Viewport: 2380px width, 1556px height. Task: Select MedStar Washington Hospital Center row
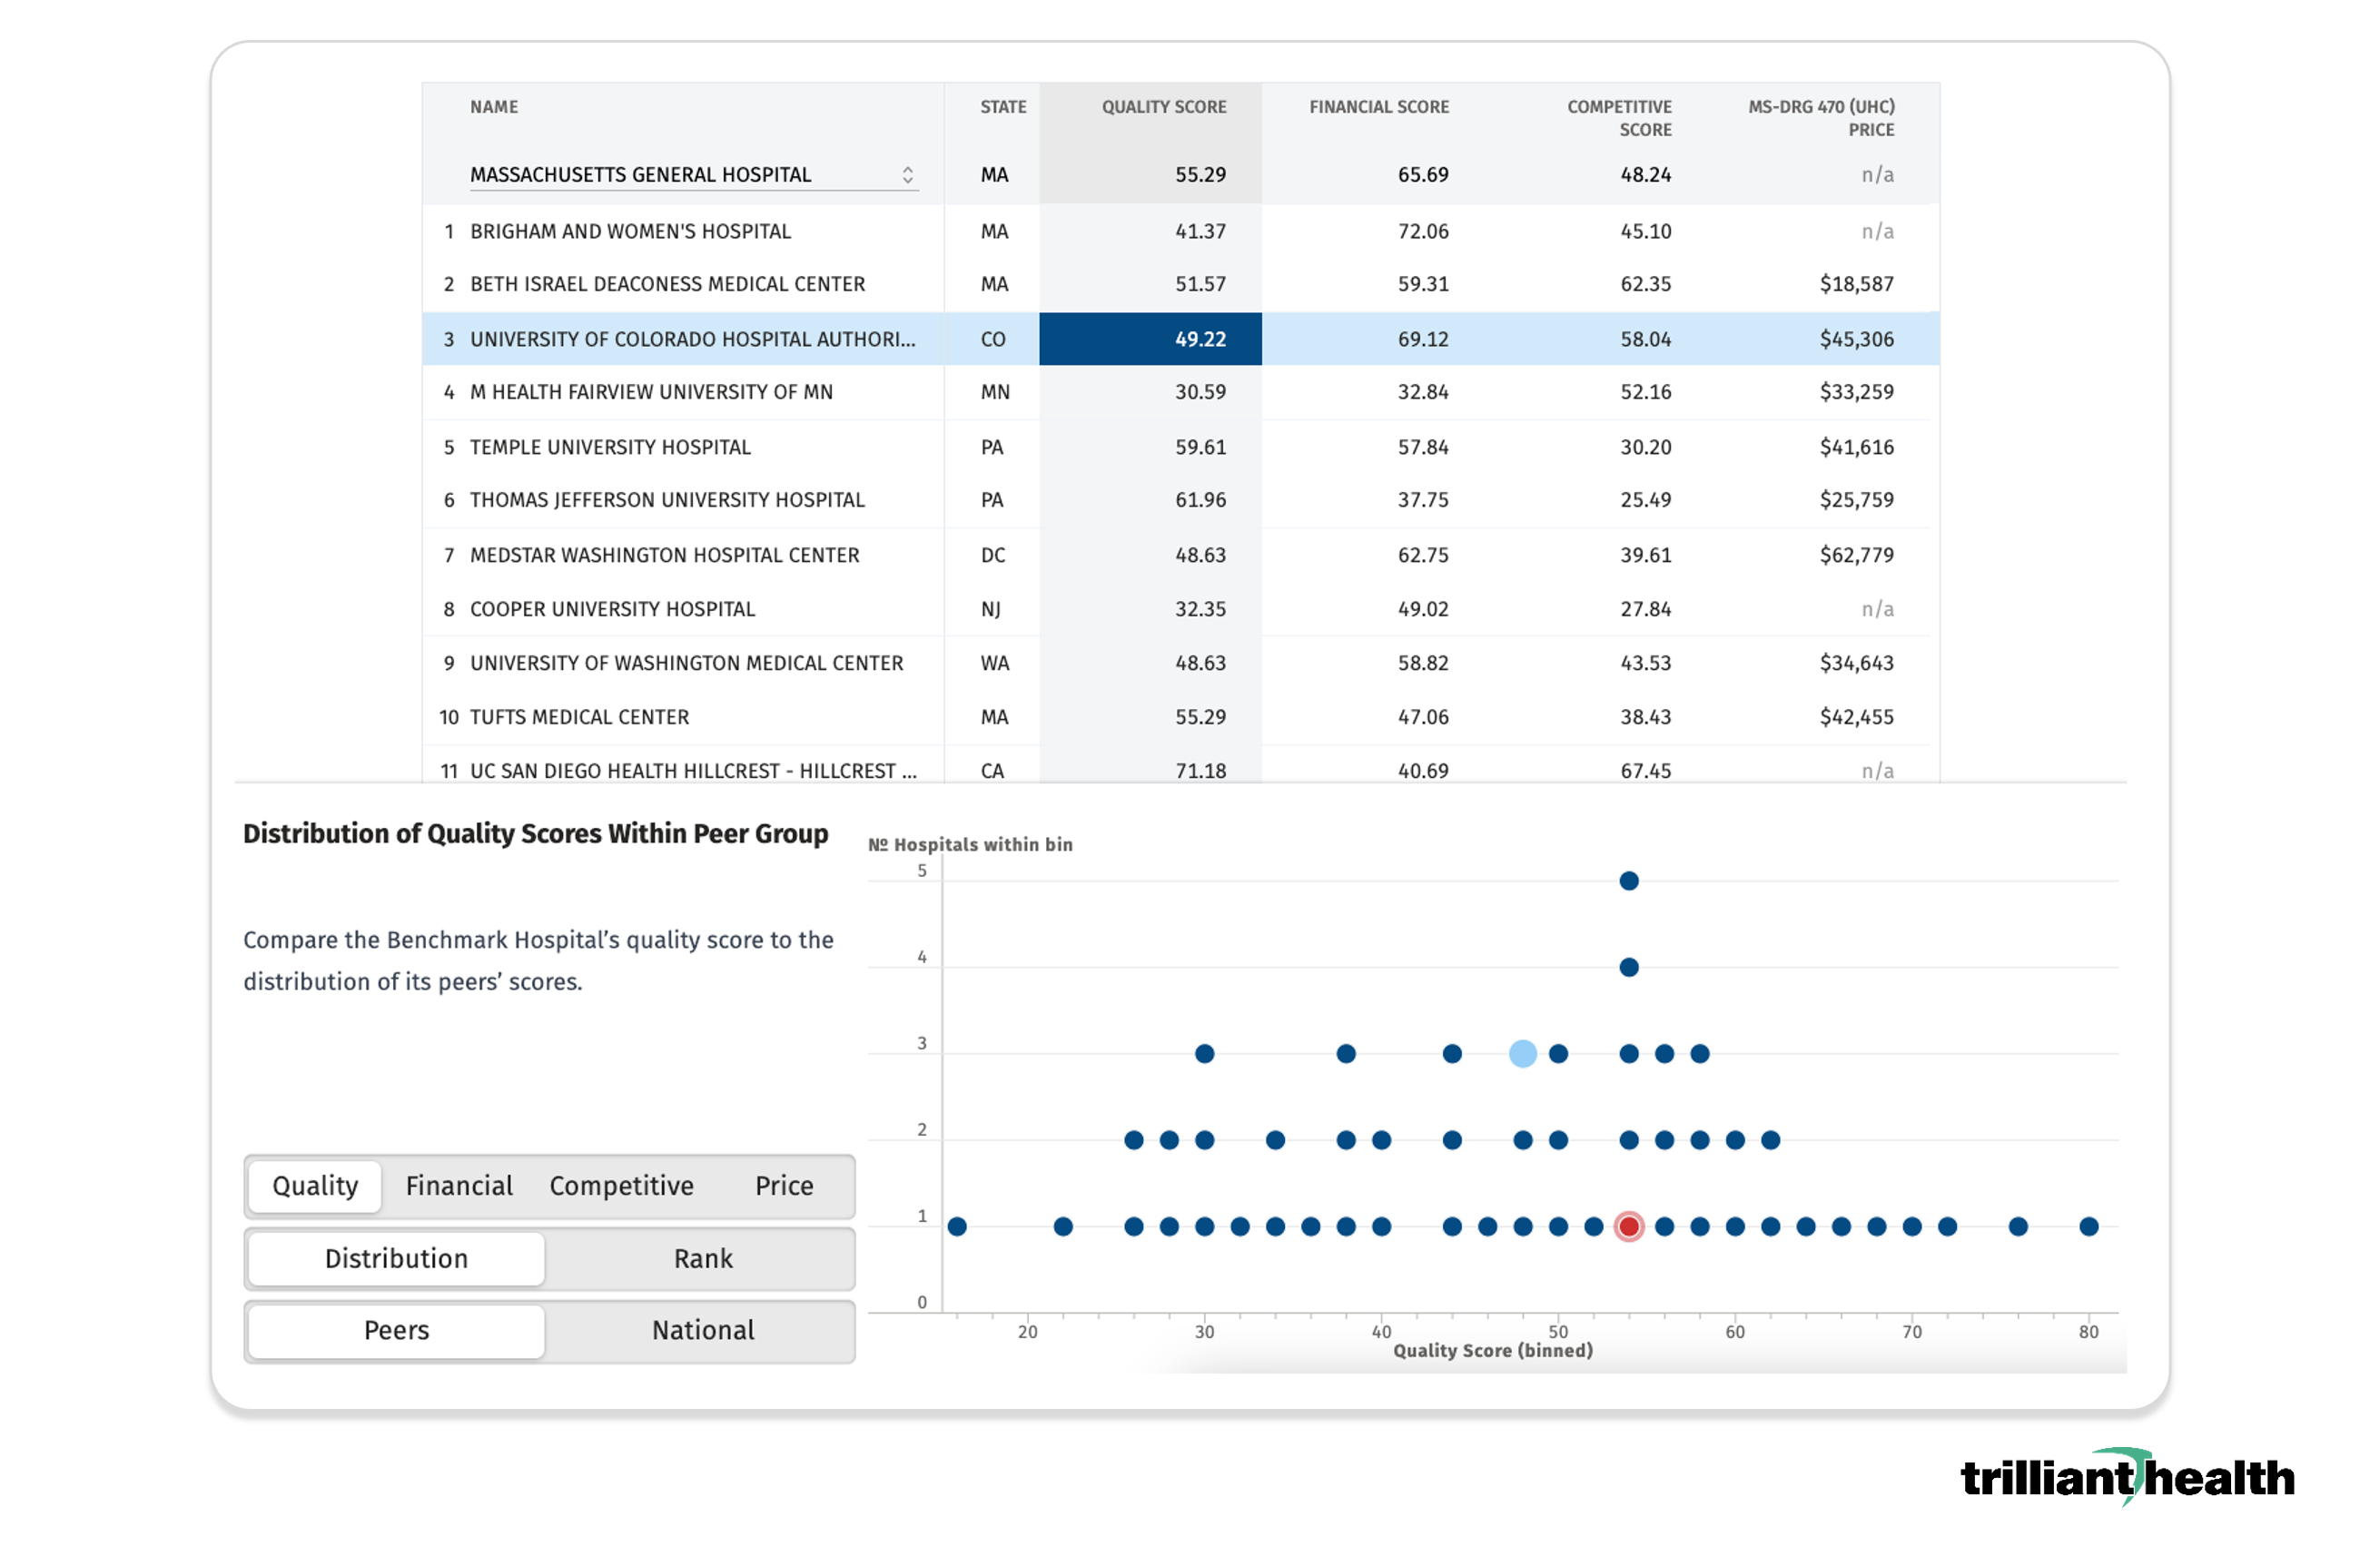[1180, 555]
